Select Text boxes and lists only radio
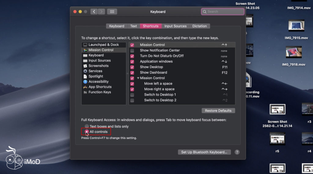 (87, 126)
